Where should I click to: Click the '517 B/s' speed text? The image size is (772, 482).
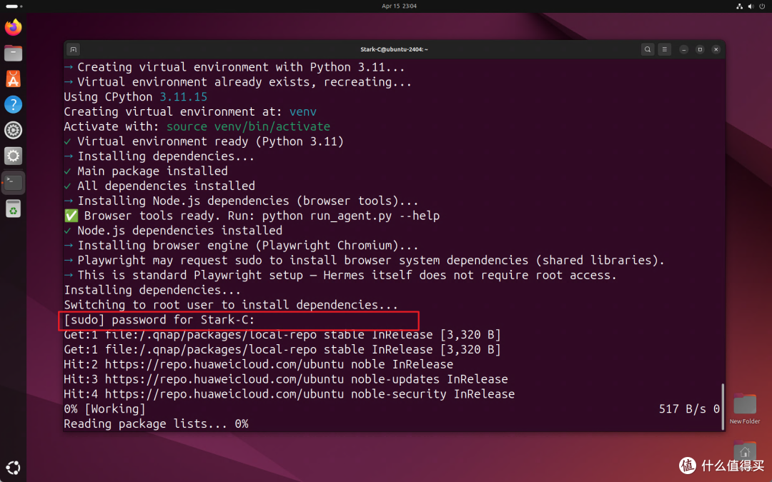(683, 408)
